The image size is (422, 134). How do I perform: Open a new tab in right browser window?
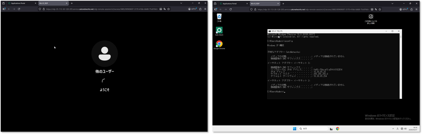[x=283, y=3]
